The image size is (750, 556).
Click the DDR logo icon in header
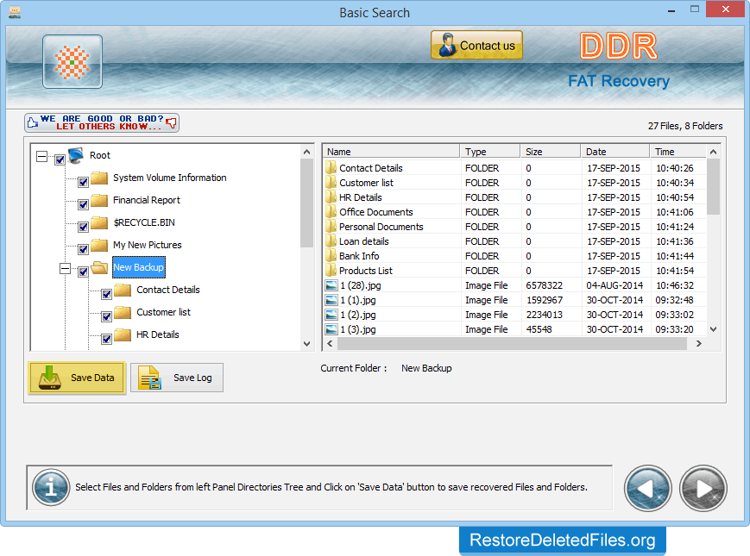click(x=72, y=61)
